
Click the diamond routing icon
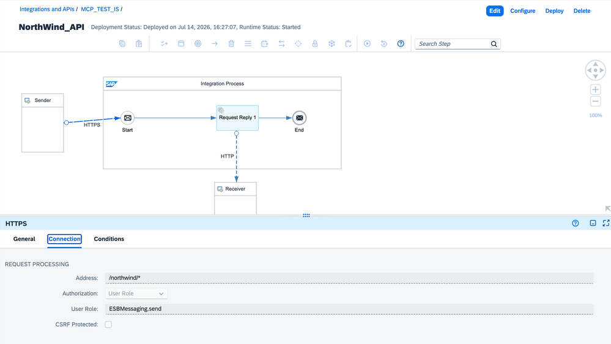coord(298,43)
